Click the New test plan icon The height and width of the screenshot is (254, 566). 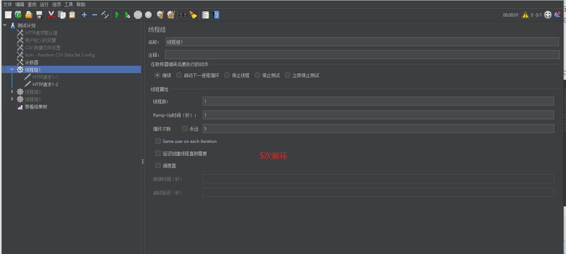[x=8, y=15]
